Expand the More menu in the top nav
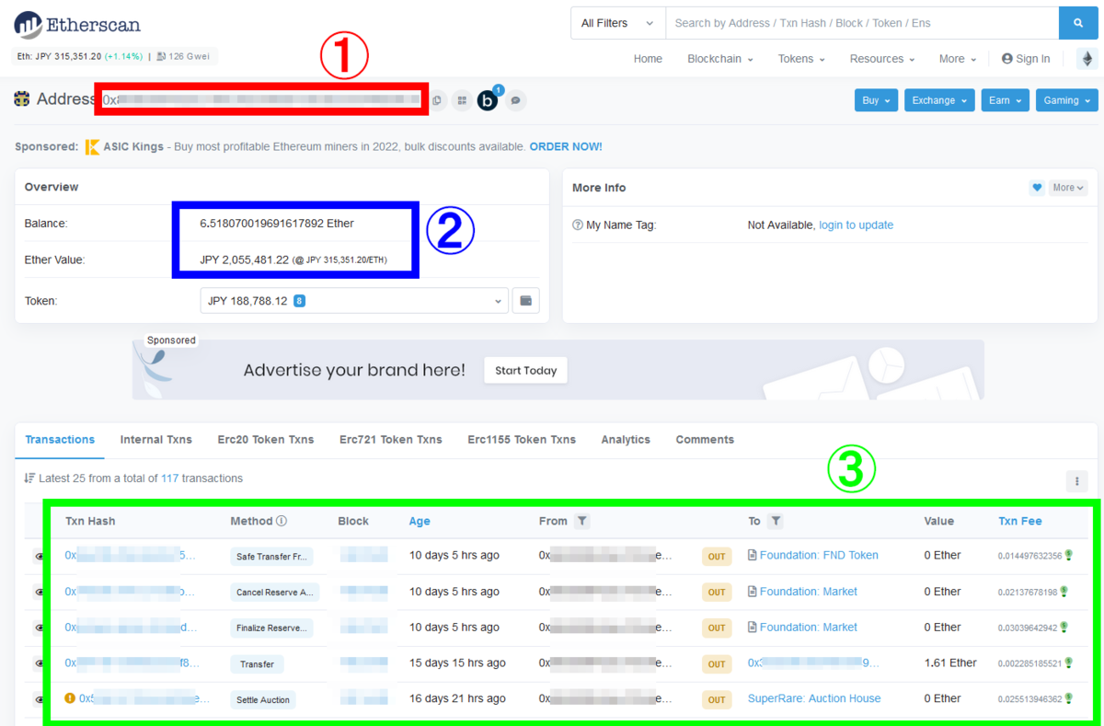This screenshot has width=1104, height=726. (x=958, y=59)
